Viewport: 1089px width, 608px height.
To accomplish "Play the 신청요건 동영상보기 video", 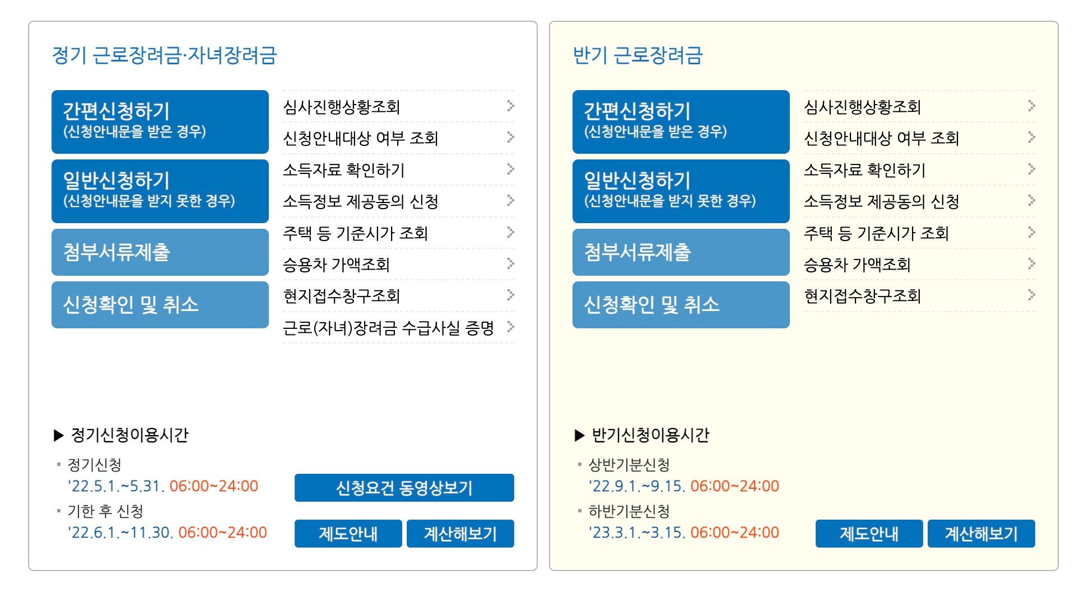I will pos(404,488).
